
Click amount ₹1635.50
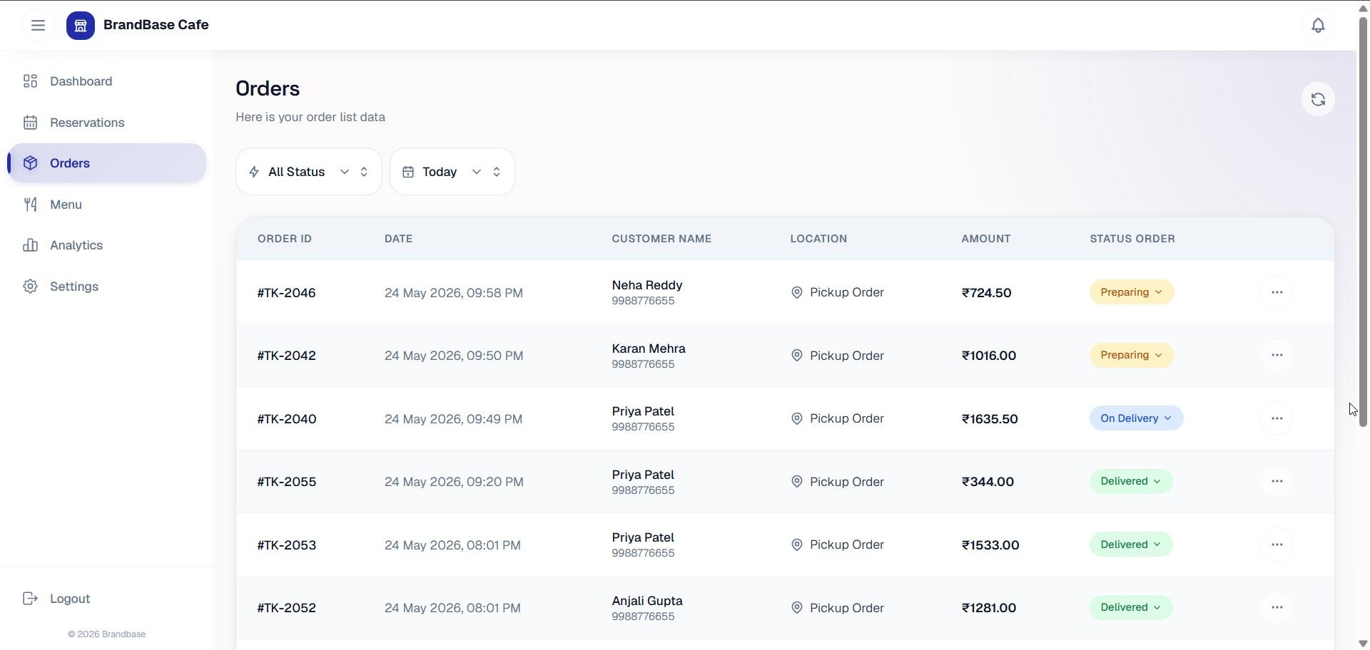click(x=990, y=419)
